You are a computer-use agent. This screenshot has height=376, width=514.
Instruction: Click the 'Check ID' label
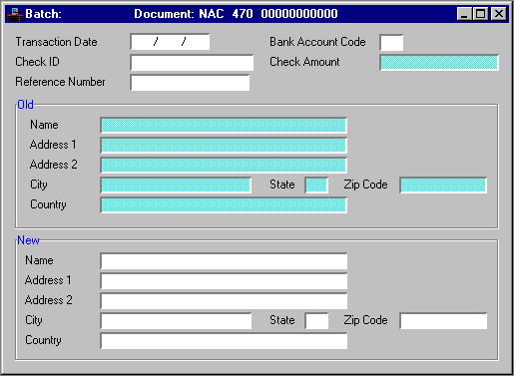pyautogui.click(x=37, y=62)
